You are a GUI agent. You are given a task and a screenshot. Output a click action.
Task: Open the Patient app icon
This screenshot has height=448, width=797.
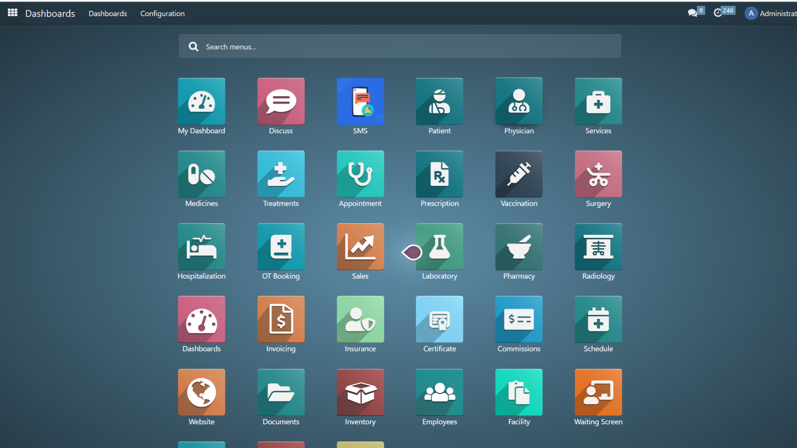point(439,102)
